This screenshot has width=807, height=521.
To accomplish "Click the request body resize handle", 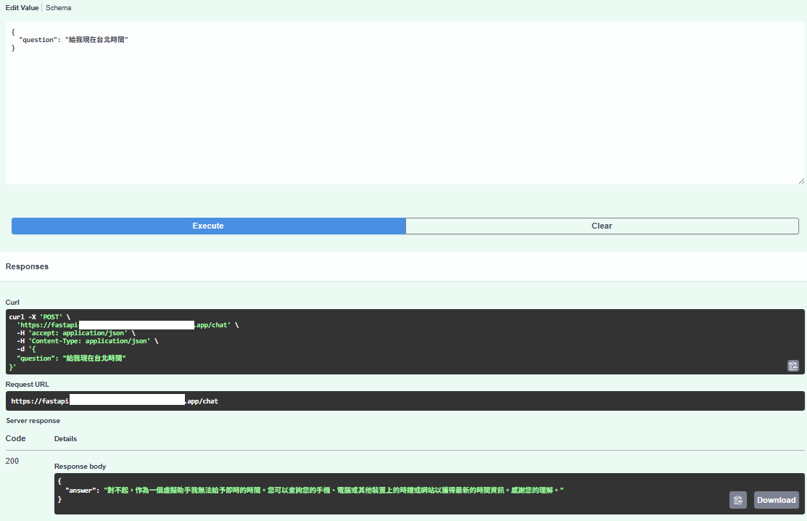I will point(800,180).
